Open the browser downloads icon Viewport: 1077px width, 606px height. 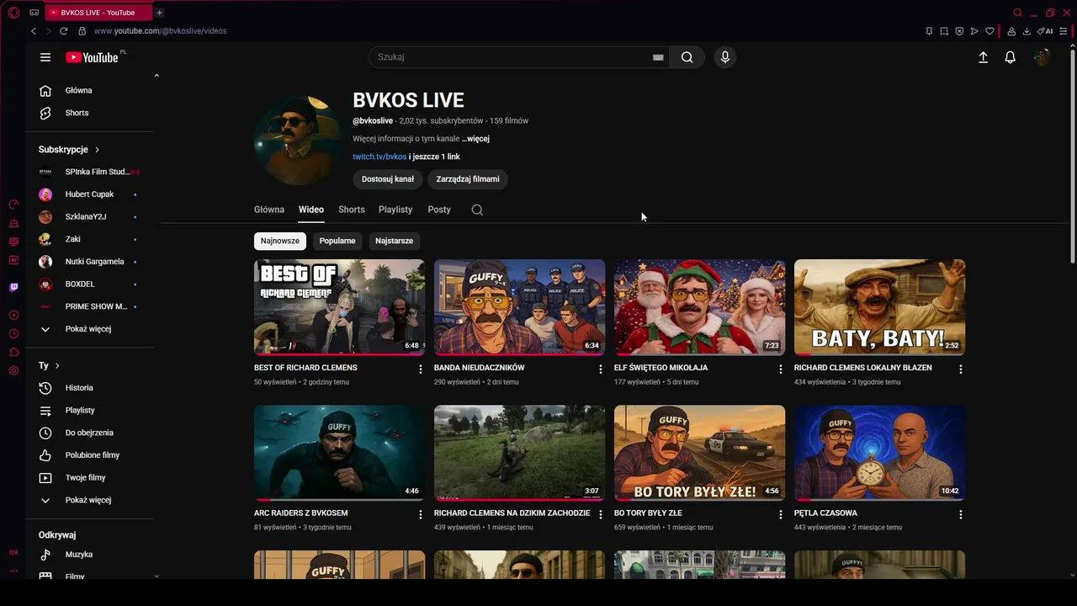point(1027,31)
